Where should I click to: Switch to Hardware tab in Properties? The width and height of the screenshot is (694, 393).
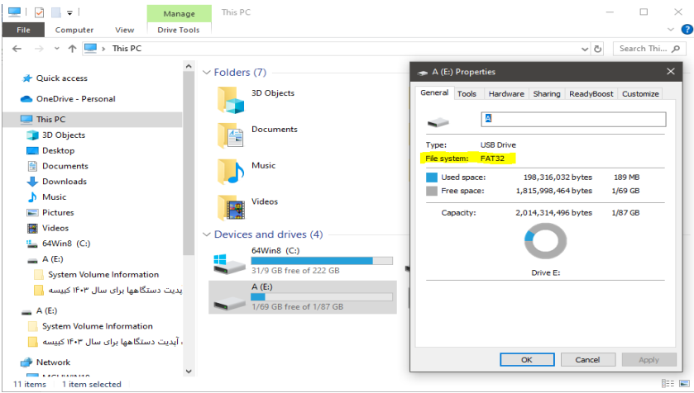506,93
